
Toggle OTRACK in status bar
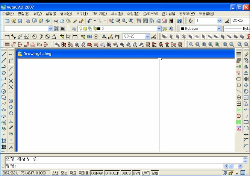tap(112, 173)
